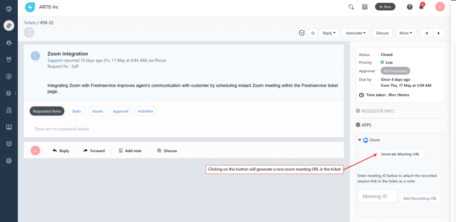
Task: Click the Tickets breadcrumb link
Action: pyautogui.click(x=30, y=23)
